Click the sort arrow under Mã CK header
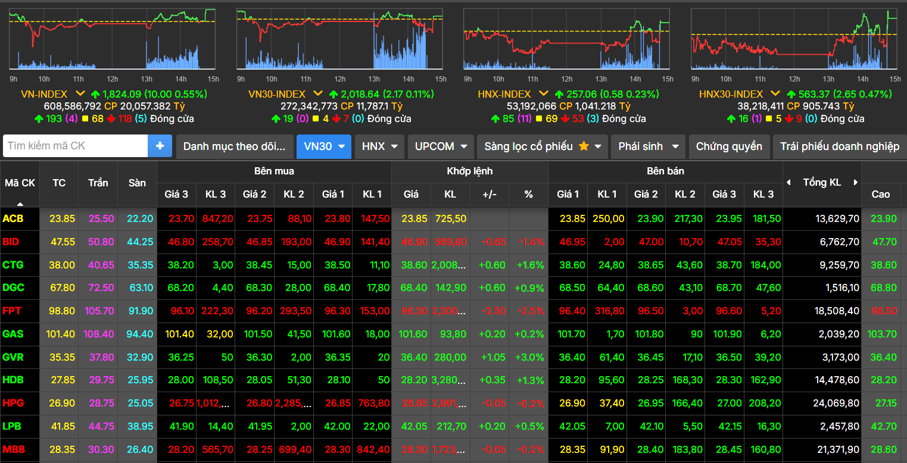The height and width of the screenshot is (463, 907). (x=20, y=203)
